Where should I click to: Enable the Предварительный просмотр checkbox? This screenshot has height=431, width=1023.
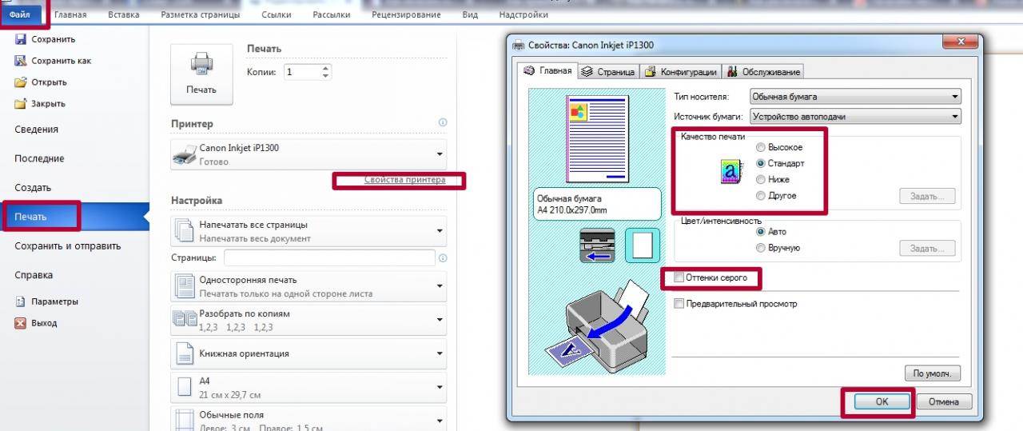tap(679, 304)
